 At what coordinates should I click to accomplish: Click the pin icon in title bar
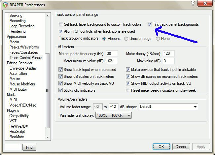coord(193,3)
